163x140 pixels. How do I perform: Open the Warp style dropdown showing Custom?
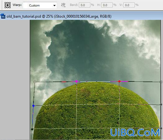coord(40,5)
